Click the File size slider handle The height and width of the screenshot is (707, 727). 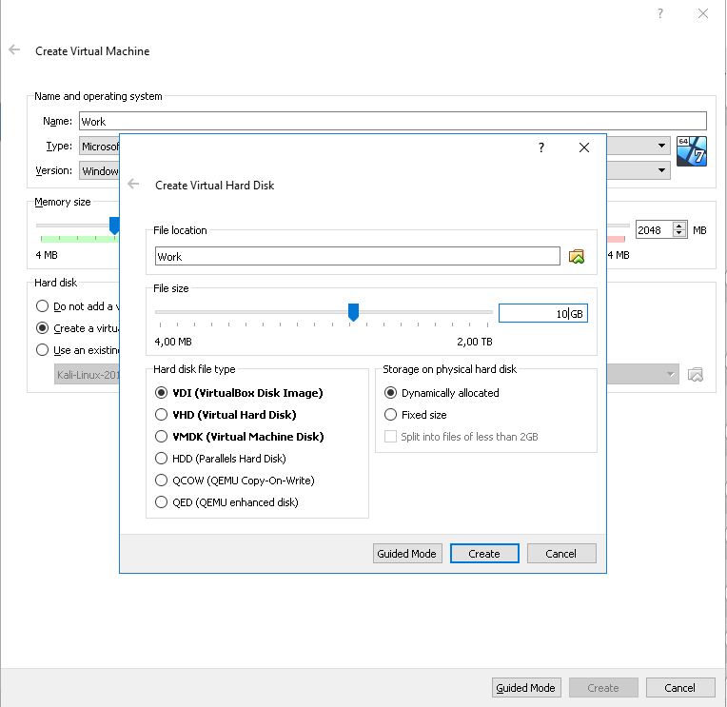coord(353,312)
